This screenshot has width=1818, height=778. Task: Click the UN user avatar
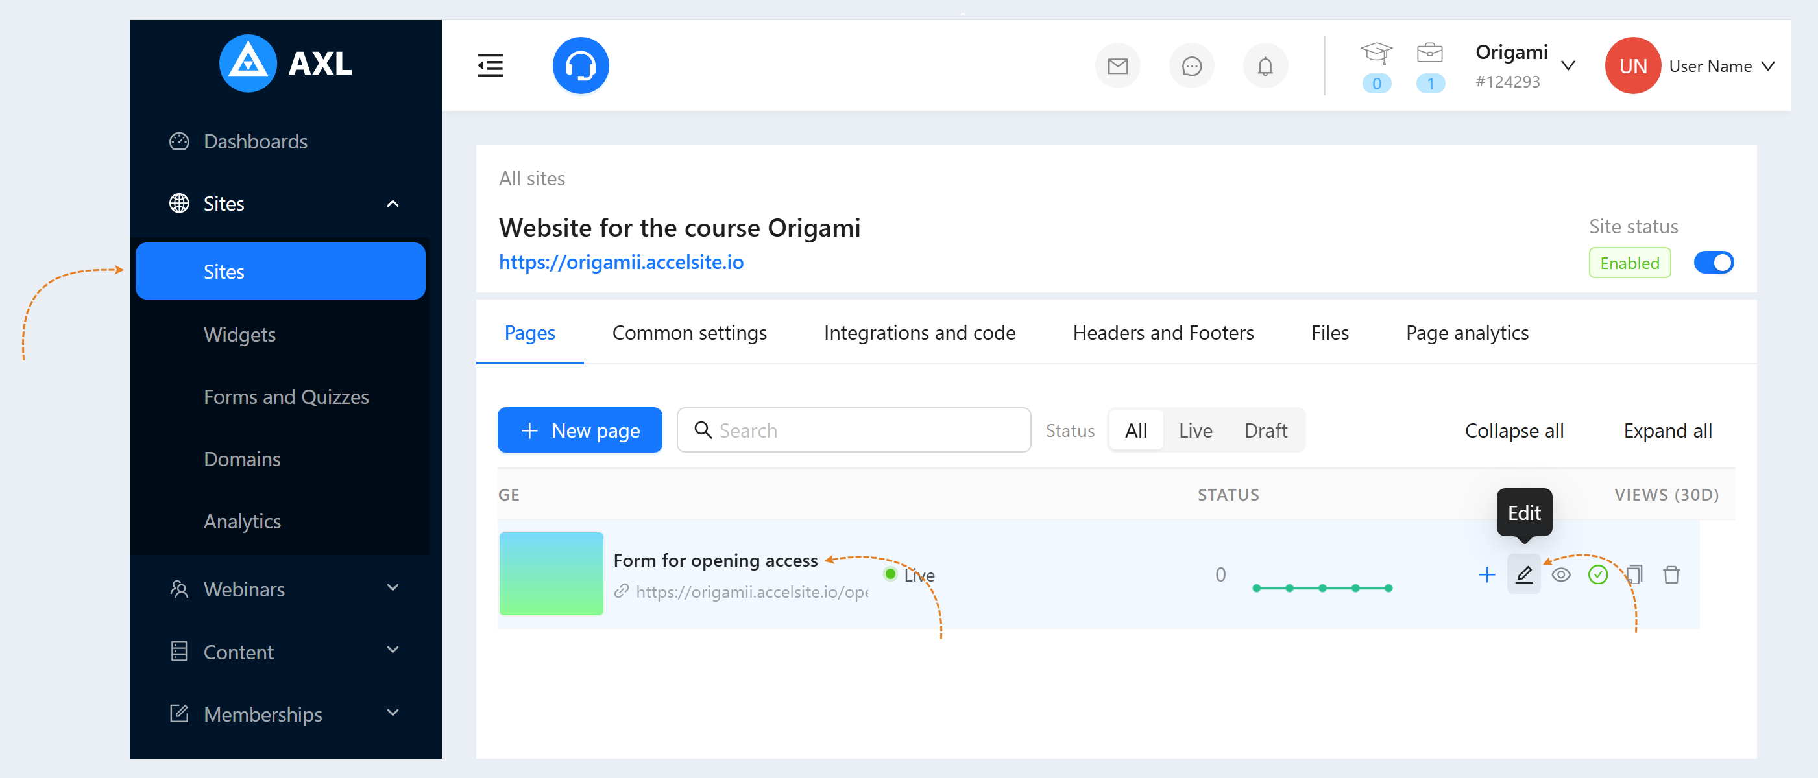point(1632,65)
